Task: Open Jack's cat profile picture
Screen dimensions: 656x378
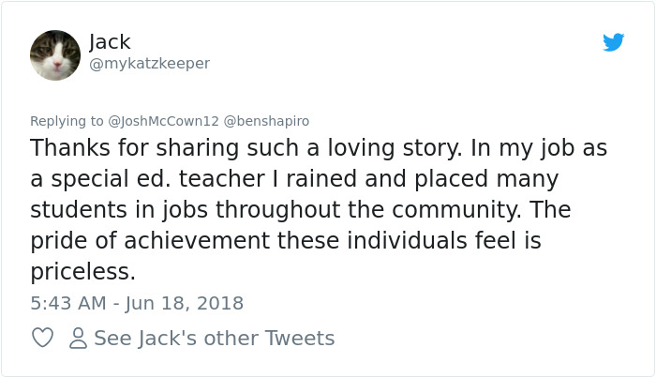Action: [55, 54]
